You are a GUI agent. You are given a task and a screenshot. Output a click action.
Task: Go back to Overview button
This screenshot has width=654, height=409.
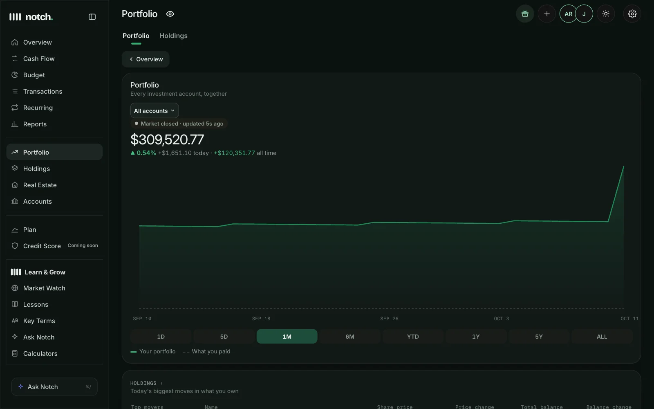(146, 59)
